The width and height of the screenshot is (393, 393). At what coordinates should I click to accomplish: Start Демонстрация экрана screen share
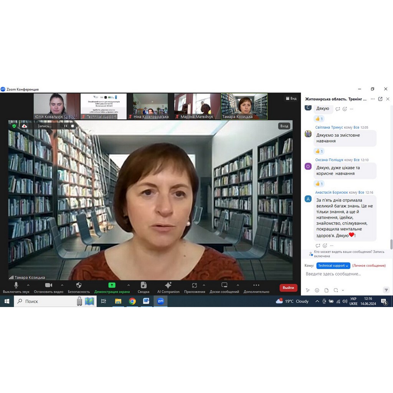click(x=112, y=287)
